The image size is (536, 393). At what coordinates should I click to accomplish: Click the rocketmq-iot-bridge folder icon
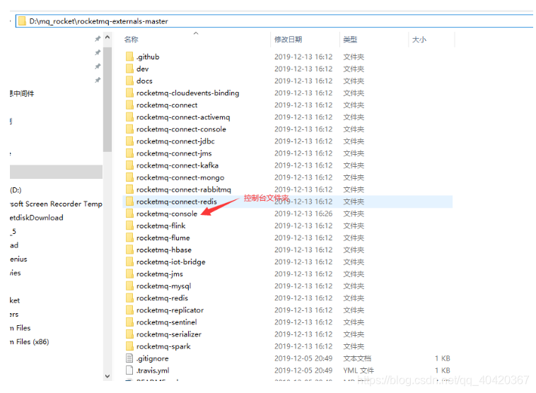tap(129, 262)
